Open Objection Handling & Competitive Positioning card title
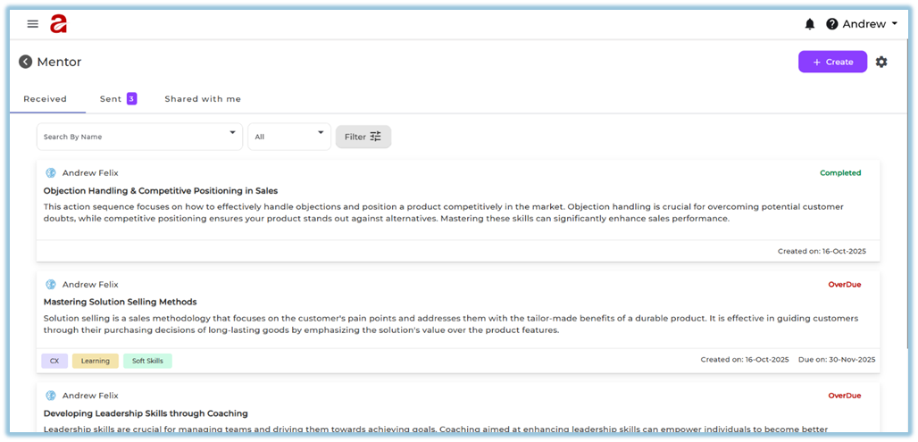Screen dimensions: 918x442 coord(161,191)
